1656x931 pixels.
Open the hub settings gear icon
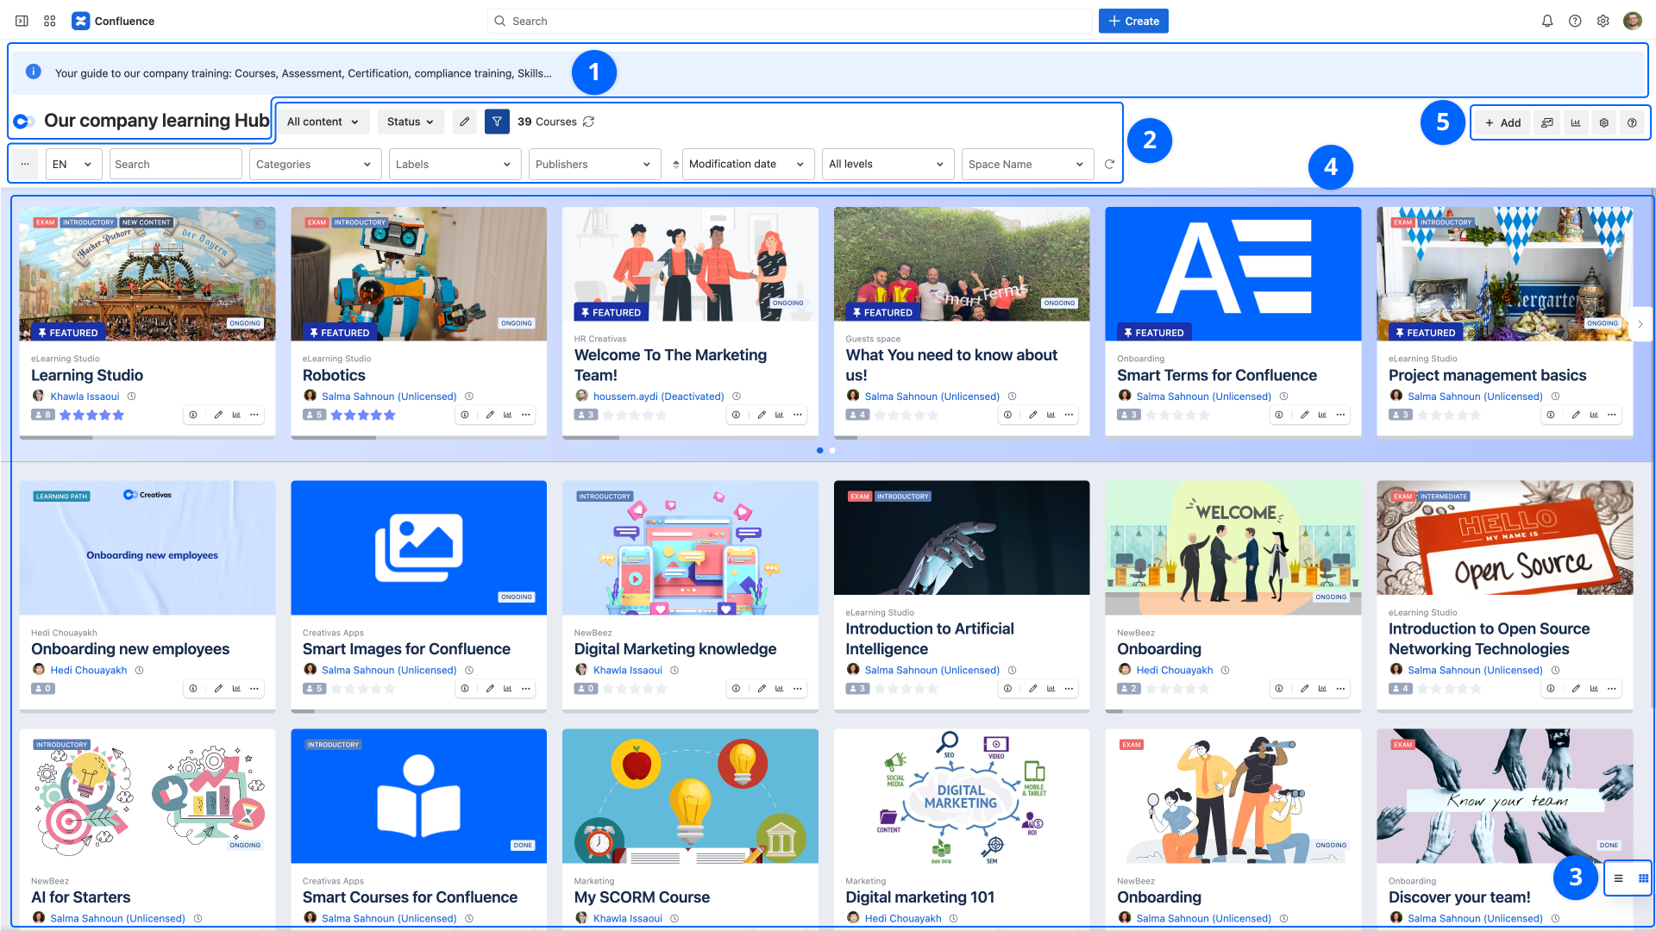point(1603,122)
